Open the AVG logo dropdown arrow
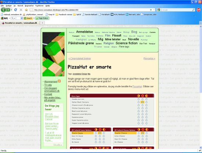The width and height of the screenshot is (202, 153). [x=10, y=18]
